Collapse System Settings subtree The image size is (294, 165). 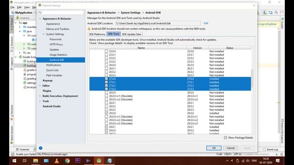(x=44, y=34)
